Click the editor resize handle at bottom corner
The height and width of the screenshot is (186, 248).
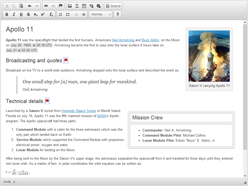245,182
